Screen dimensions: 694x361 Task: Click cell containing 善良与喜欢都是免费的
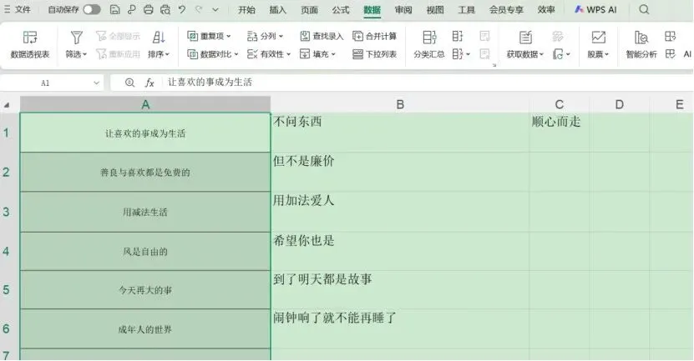[145, 173]
